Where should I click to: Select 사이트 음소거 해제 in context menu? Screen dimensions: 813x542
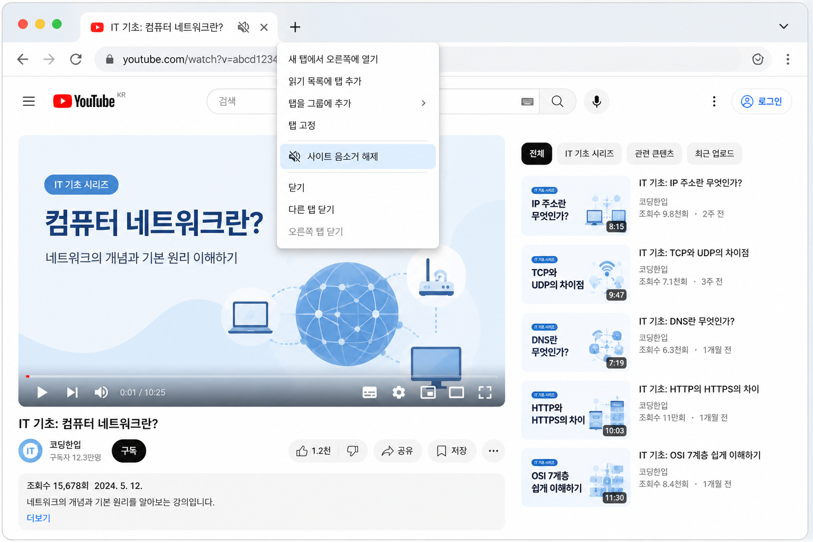[x=358, y=157]
